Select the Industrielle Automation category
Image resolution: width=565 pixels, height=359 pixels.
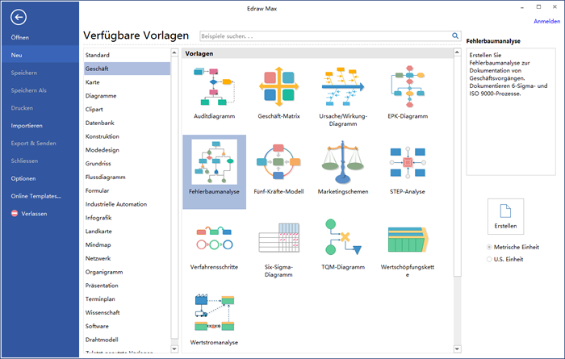tap(127, 204)
